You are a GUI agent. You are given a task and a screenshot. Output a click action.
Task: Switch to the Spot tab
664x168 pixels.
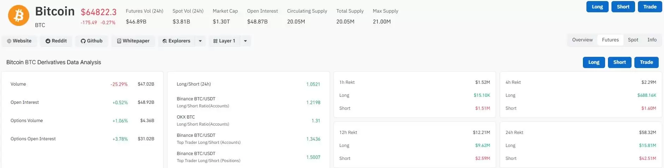[633, 40]
